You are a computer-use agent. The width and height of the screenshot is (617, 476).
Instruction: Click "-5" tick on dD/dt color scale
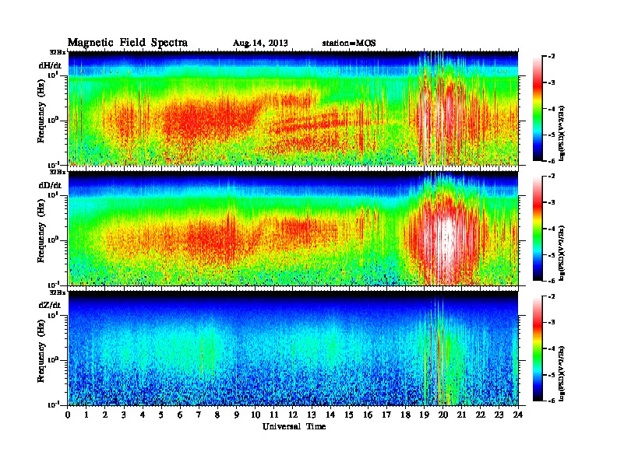552,255
